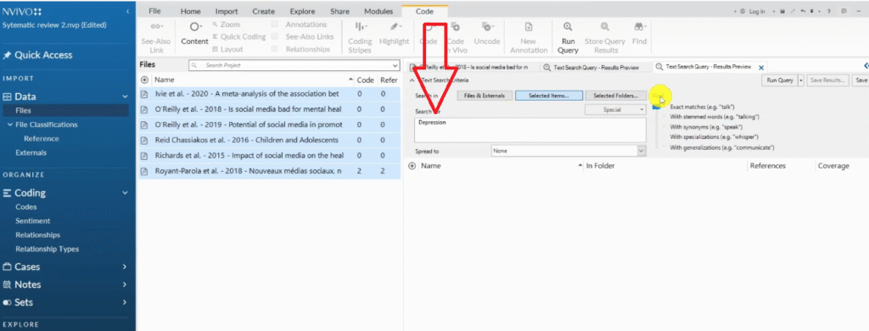
Task: Click the Log In account icon
Action: tap(743, 12)
